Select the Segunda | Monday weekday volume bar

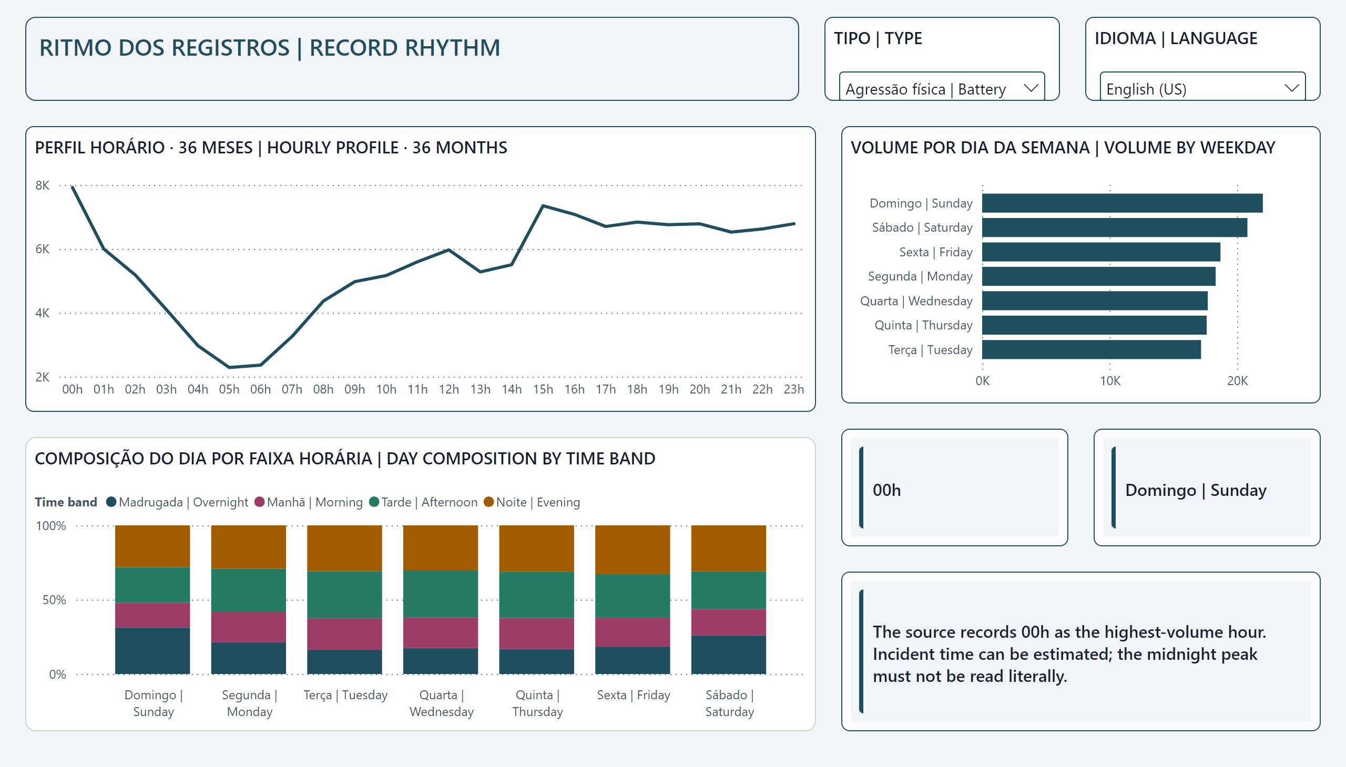pyautogui.click(x=1099, y=276)
